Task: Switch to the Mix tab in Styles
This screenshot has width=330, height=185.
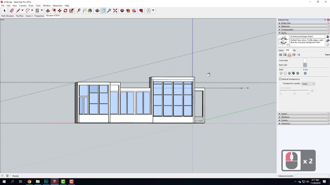Action: tap(294, 50)
